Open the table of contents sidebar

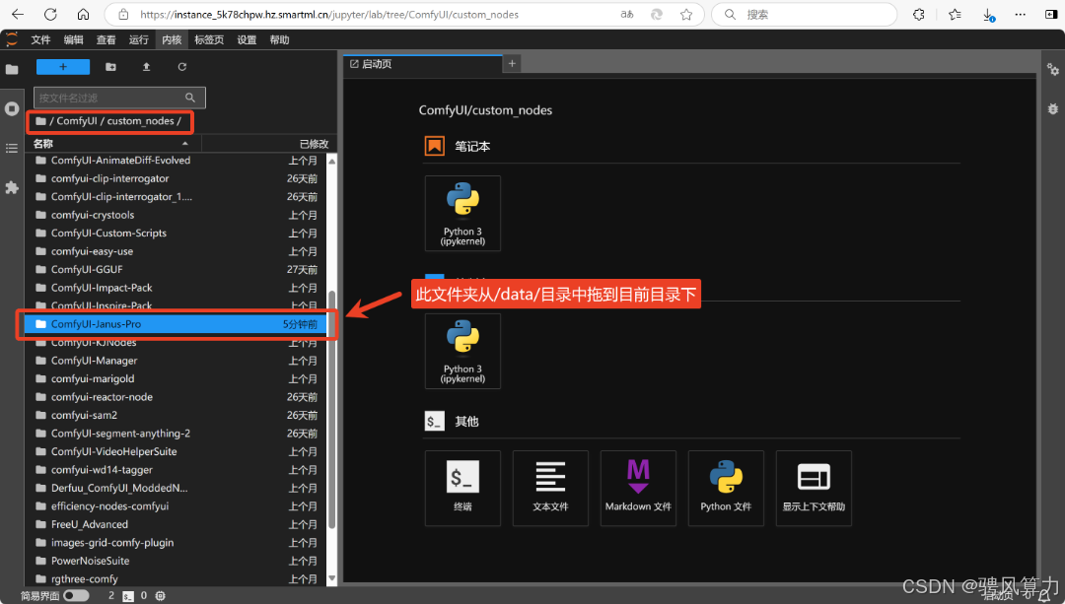pyautogui.click(x=12, y=148)
